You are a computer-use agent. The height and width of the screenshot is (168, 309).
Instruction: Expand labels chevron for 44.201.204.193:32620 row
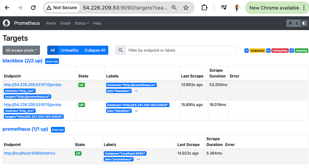tap(136, 111)
